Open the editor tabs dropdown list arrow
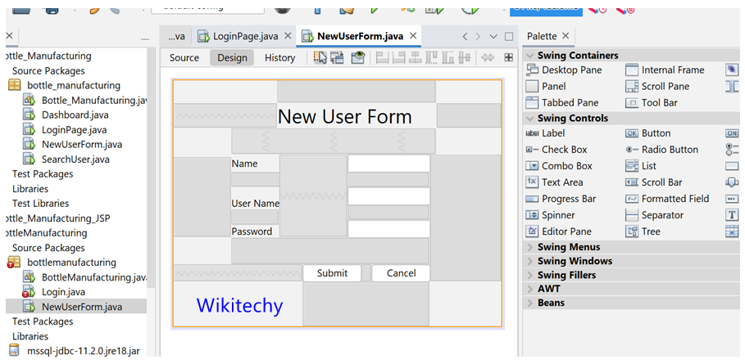745x364 pixels. tap(493, 37)
